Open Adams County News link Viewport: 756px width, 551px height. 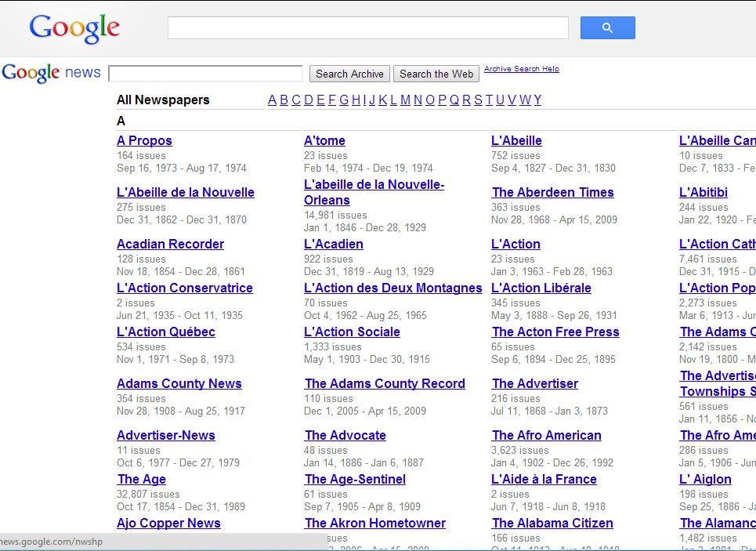tap(179, 384)
